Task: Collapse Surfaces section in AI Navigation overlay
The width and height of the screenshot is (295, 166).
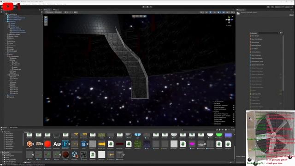Action: (x=213, y=103)
